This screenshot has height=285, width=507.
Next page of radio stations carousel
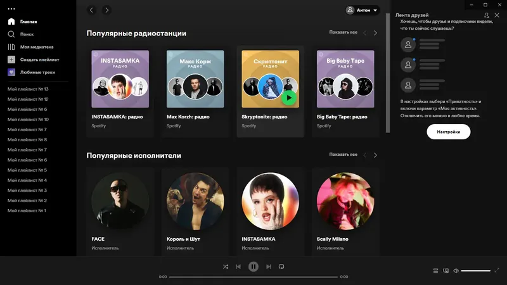(375, 33)
